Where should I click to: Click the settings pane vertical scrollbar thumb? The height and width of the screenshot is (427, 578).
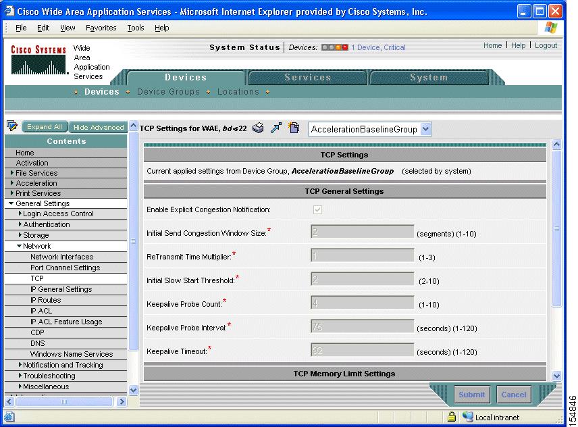556,228
